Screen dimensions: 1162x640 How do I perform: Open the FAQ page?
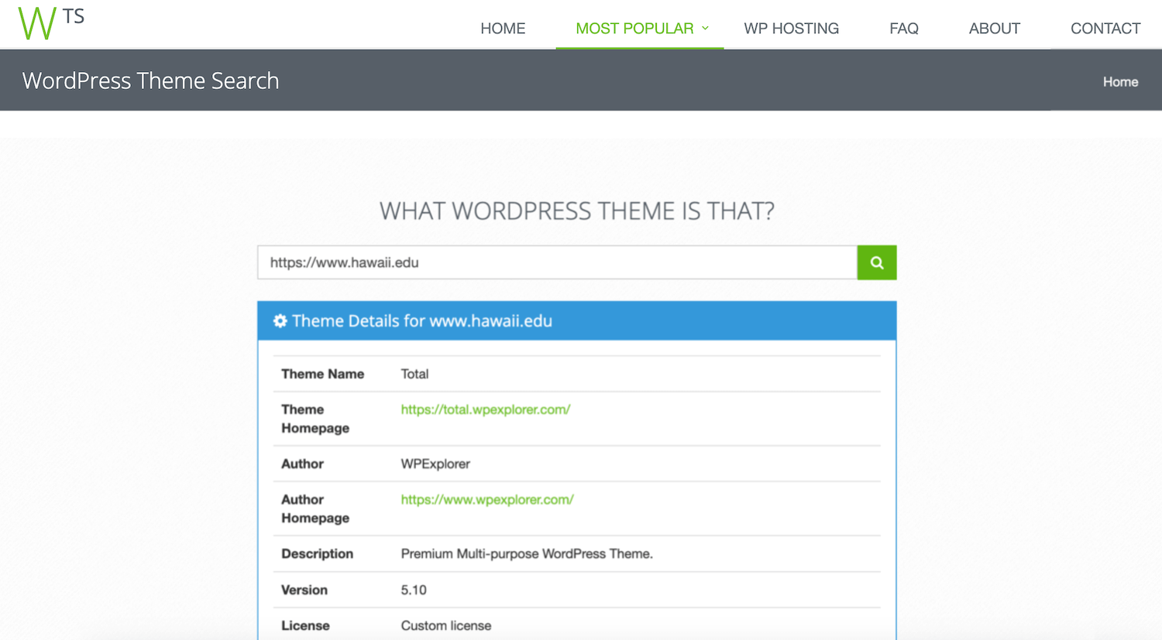click(904, 29)
